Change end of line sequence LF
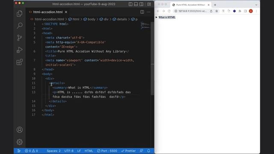The width and height of the screenshot is (274, 154). [x=79, y=151]
